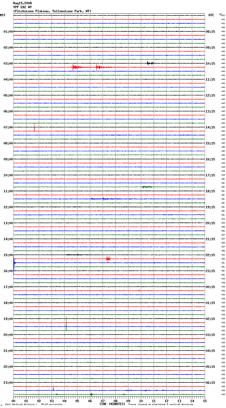Image resolution: width=226 pixels, height=408 pixels.
Task: Click the 04:00 MST time label
Action: click(8, 80)
